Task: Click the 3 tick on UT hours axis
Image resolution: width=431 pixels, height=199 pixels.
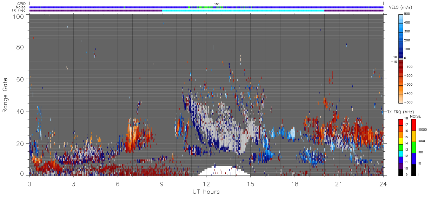Action: pyautogui.click(x=73, y=184)
